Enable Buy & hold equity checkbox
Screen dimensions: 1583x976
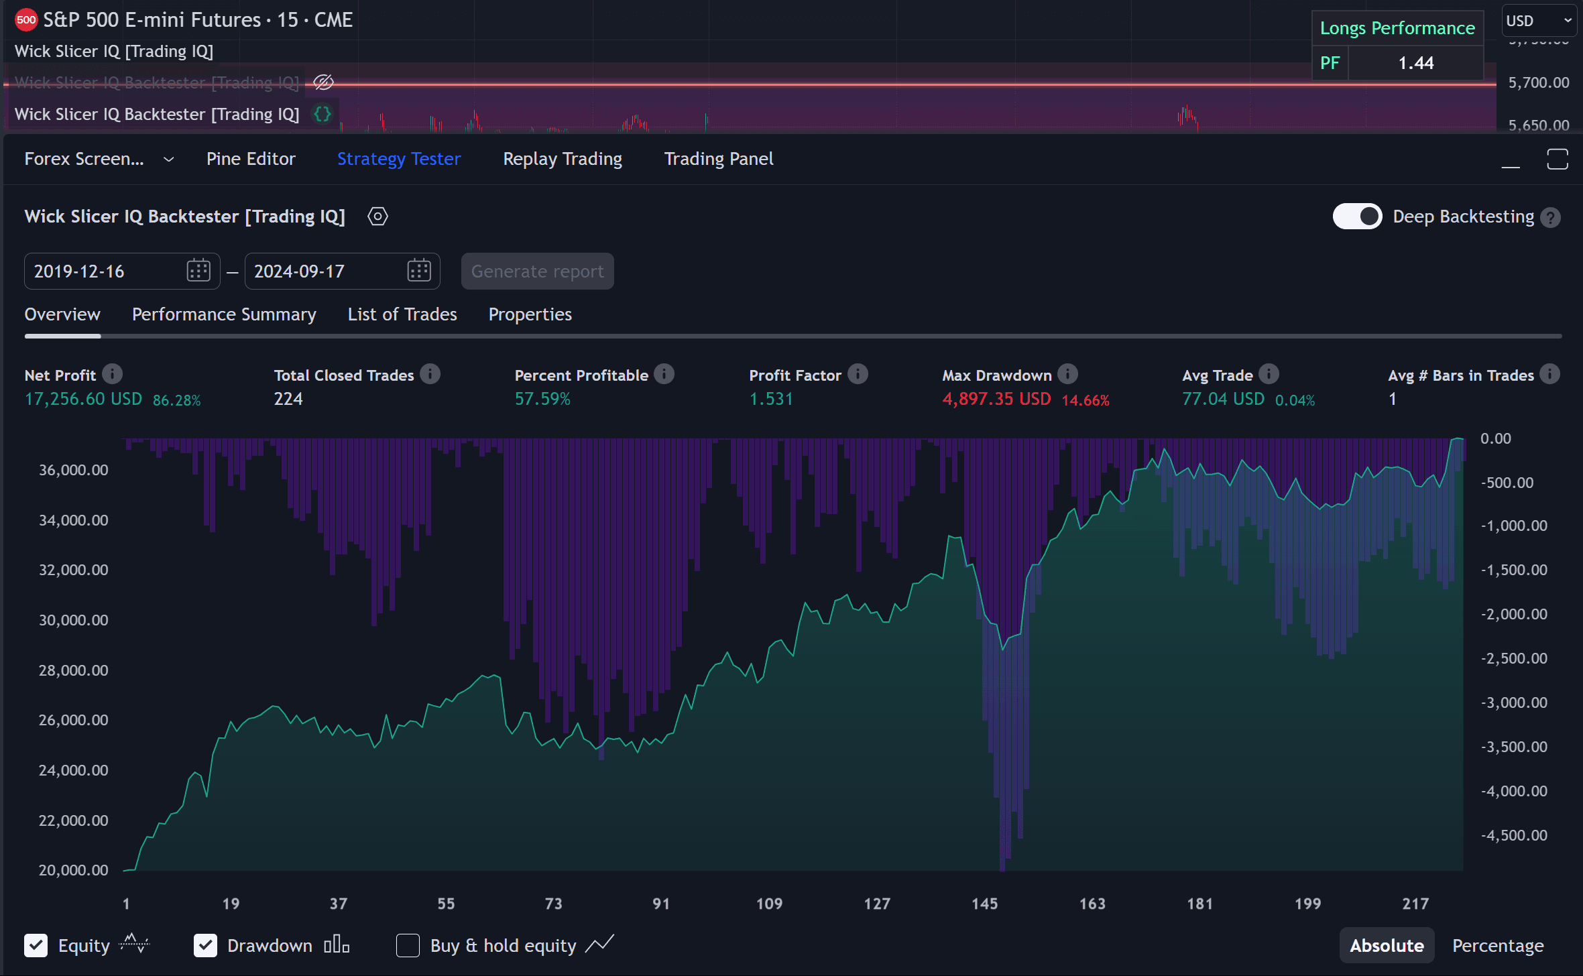pos(408,945)
